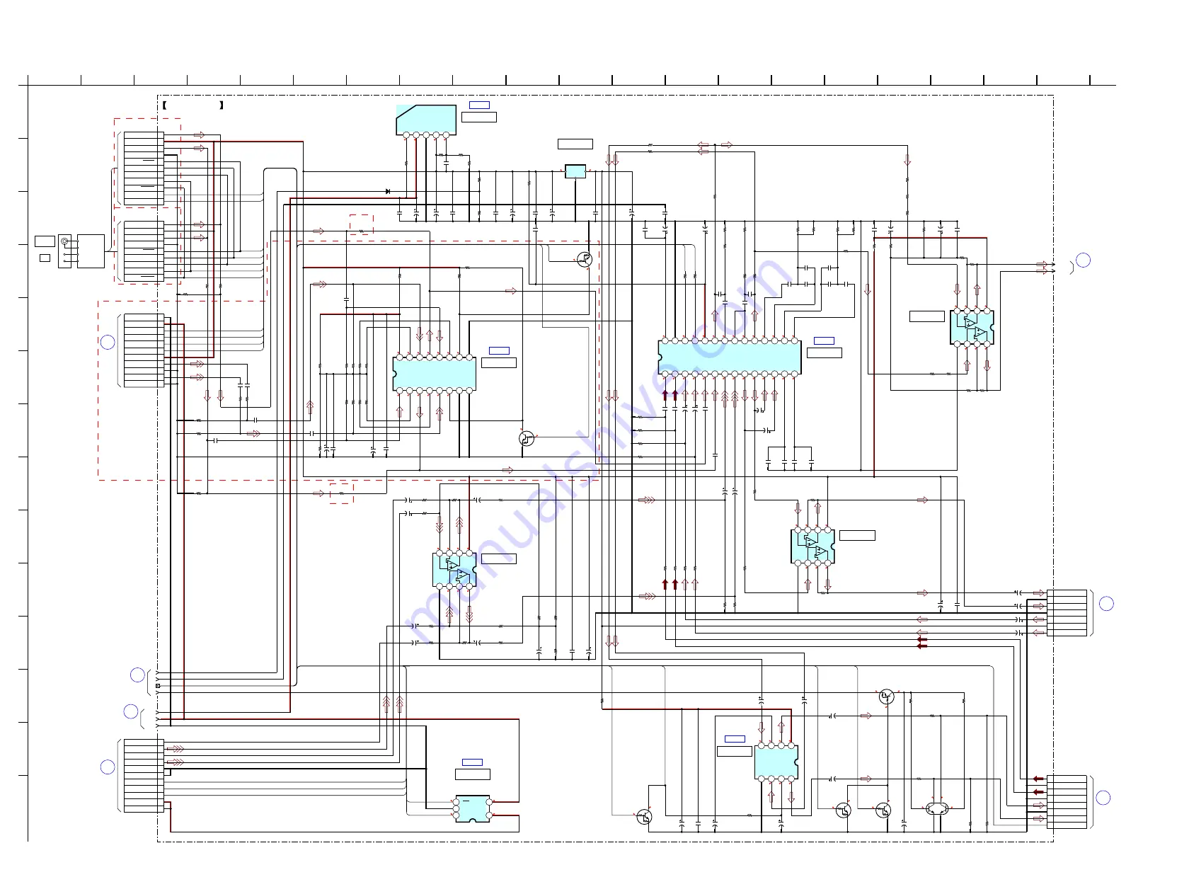This screenshot has width=1189, height=894.
Task: Click the blue reference circle beside the left middle connector
Action: (108, 343)
